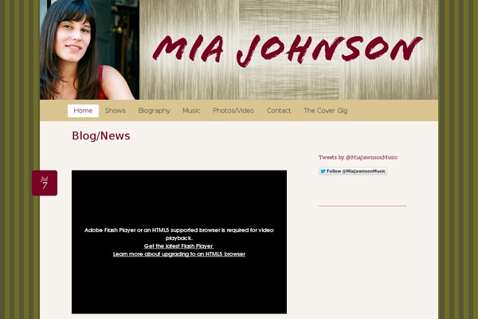Open the Biography menu item
This screenshot has width=478, height=319.
[x=155, y=111]
